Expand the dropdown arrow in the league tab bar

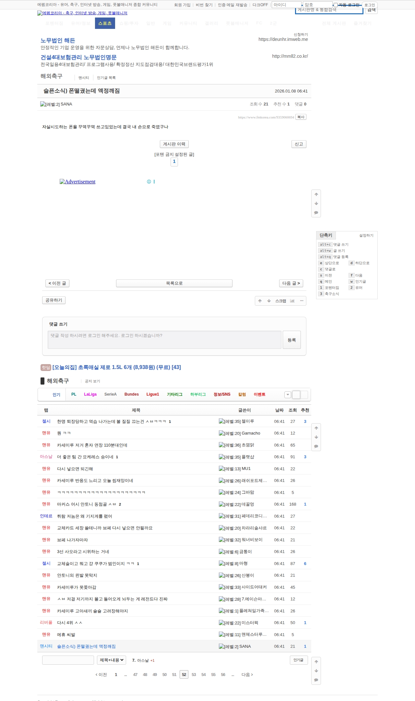(288, 395)
